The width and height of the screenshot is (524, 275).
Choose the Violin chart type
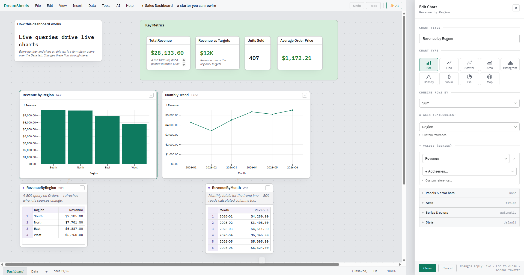449,79
